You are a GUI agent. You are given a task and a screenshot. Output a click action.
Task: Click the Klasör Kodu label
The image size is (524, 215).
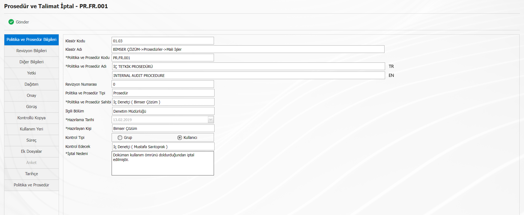[75, 41]
